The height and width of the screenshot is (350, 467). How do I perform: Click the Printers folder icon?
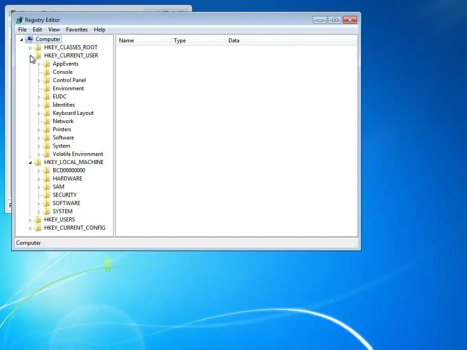pos(47,129)
